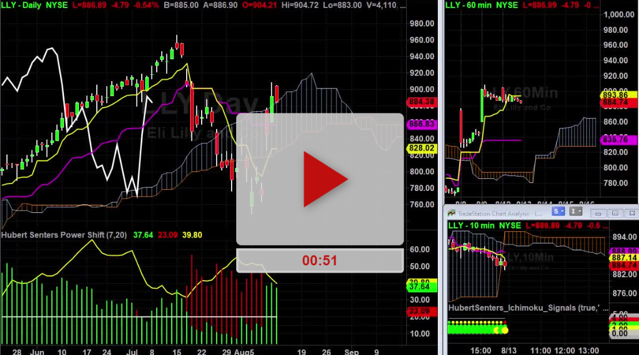
Task: Click the 1,000.00 label on 60 min axis
Action: (619, 14)
